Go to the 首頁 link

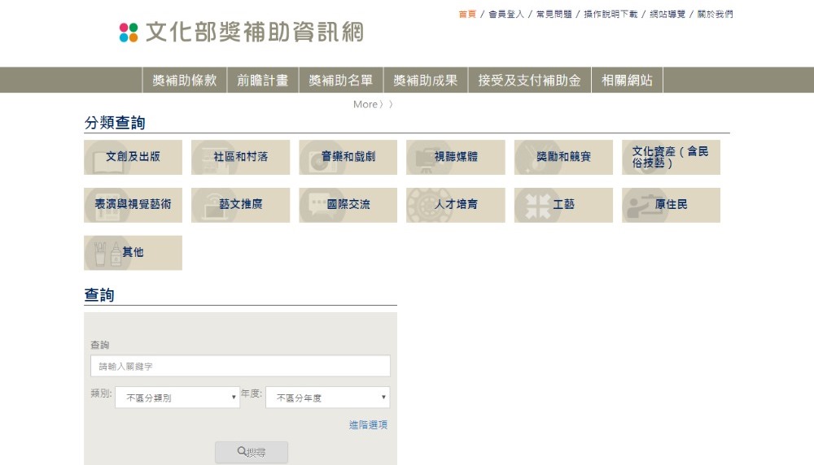(x=467, y=15)
